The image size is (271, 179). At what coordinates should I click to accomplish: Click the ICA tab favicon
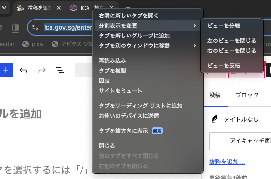[x=73, y=8]
